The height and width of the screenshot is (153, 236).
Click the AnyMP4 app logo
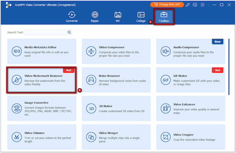[8, 5]
